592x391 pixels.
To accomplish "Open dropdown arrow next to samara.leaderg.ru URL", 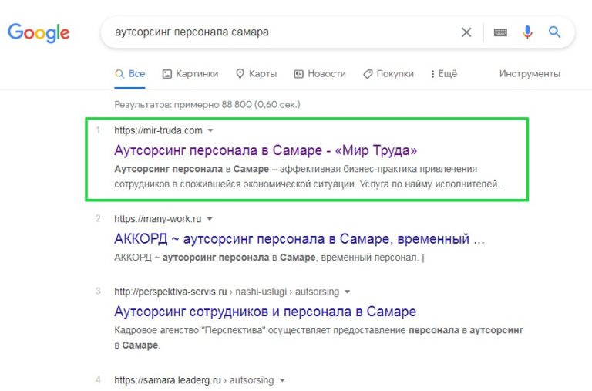I will 282,380.
